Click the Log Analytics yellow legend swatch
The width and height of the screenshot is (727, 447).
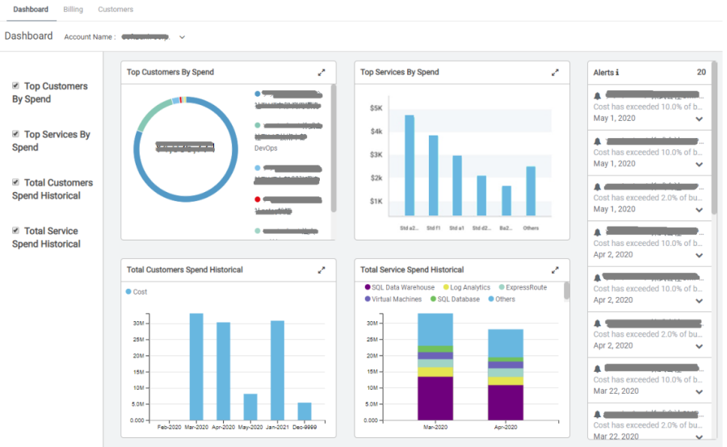(x=445, y=287)
